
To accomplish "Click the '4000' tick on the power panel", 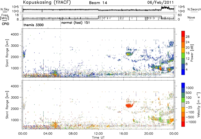I will click(15, 34).
